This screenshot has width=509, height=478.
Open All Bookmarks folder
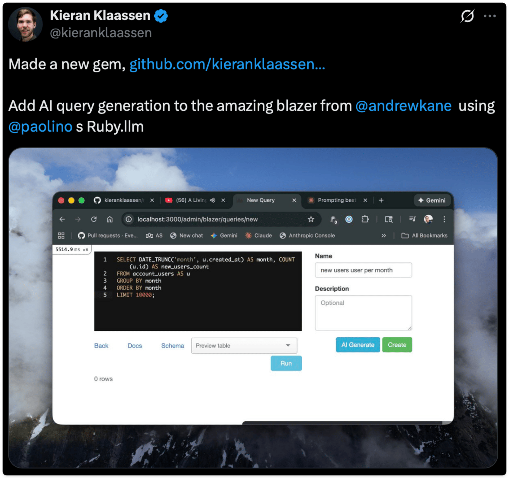[424, 236]
